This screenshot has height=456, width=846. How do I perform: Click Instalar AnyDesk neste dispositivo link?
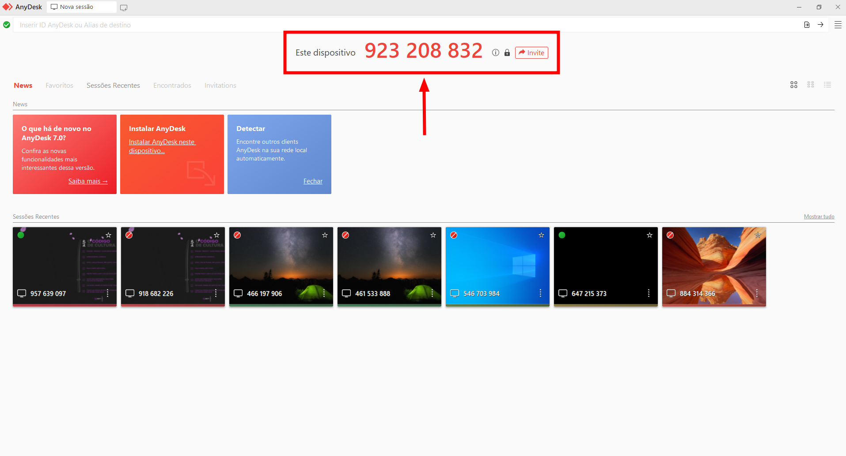tap(162, 146)
